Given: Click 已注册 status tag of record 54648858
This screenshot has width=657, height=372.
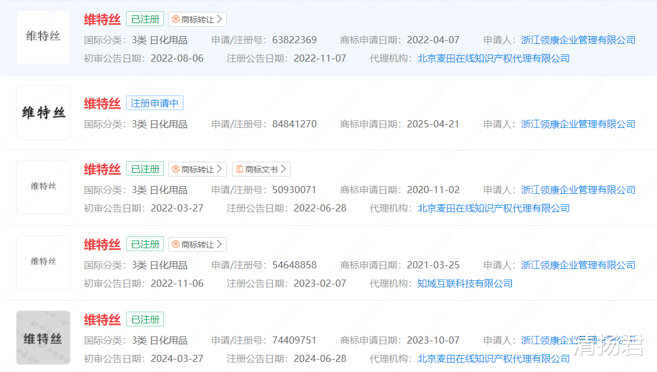Looking at the screenshot, I should (145, 244).
